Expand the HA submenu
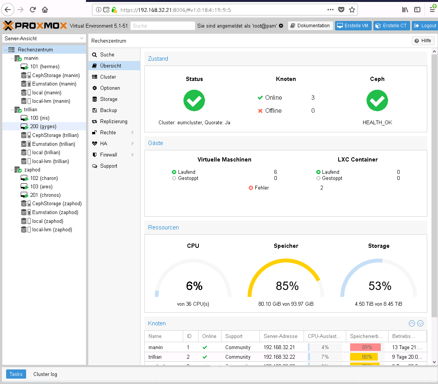438x384 pixels. pos(133,143)
